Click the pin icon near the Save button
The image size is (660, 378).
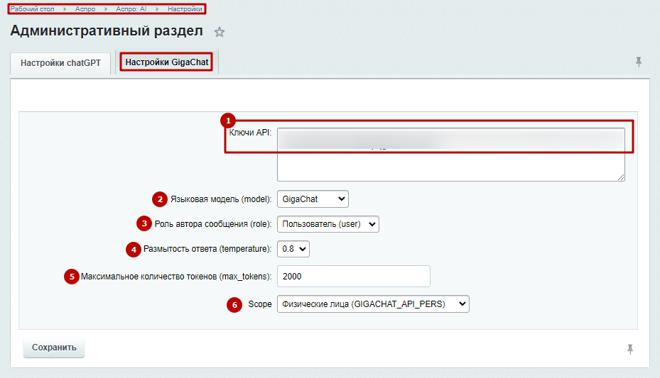(630, 349)
